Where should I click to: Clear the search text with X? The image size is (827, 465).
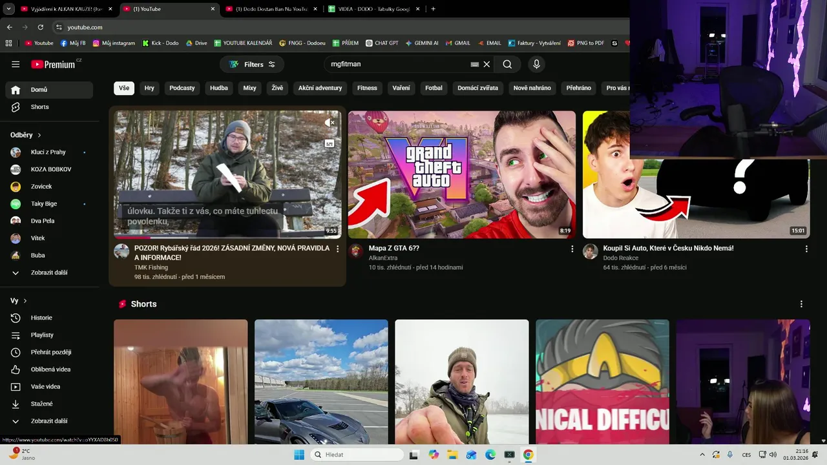coord(487,64)
